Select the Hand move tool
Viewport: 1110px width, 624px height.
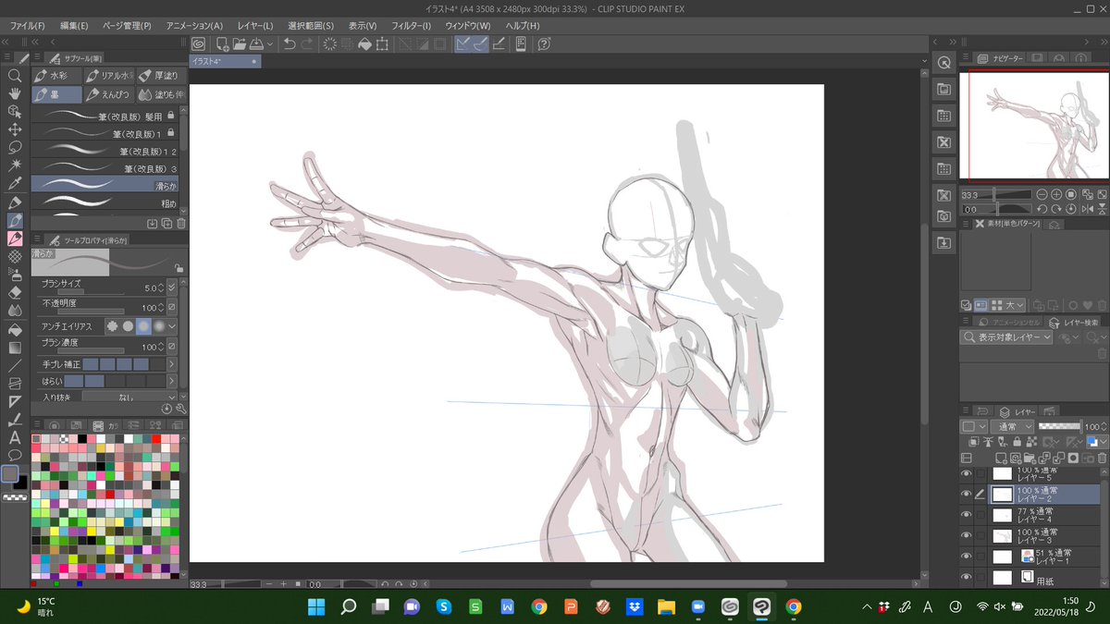pos(15,93)
